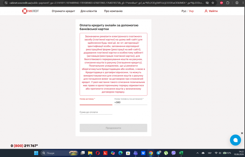Click the OneDrive cloud tray icon
Screen dimensions: 245x157
coord(203,153)
